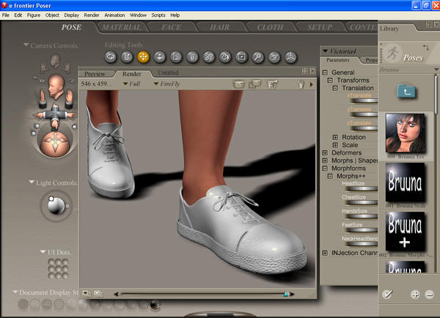Select the Morphing tool
440x318 pixels.
(274, 57)
